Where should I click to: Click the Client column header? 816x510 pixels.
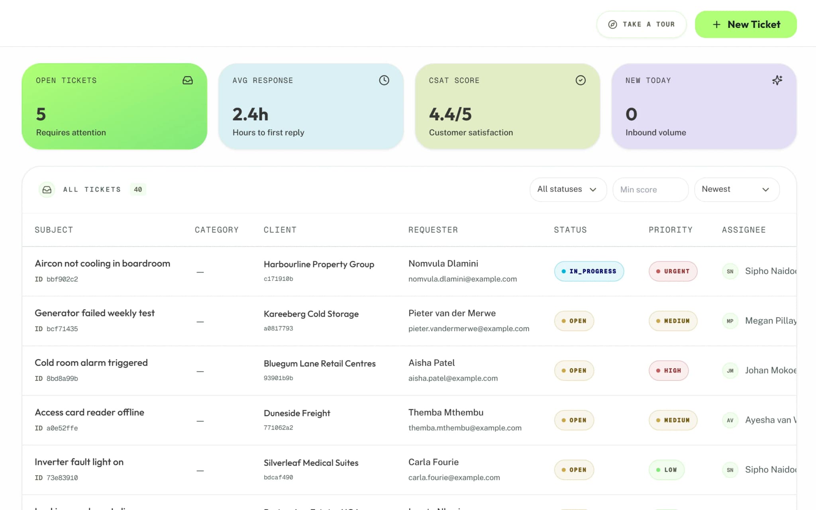[x=280, y=230]
